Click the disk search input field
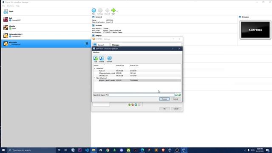272x153 pixels. pos(141,95)
